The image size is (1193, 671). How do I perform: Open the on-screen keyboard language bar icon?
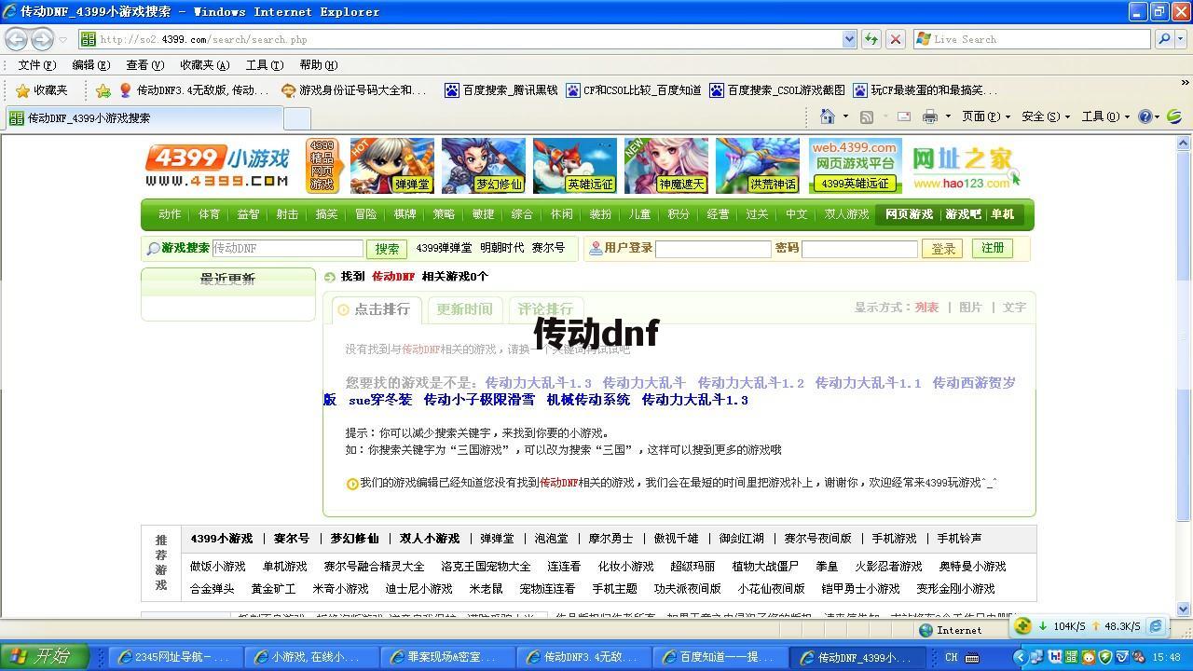[973, 657]
